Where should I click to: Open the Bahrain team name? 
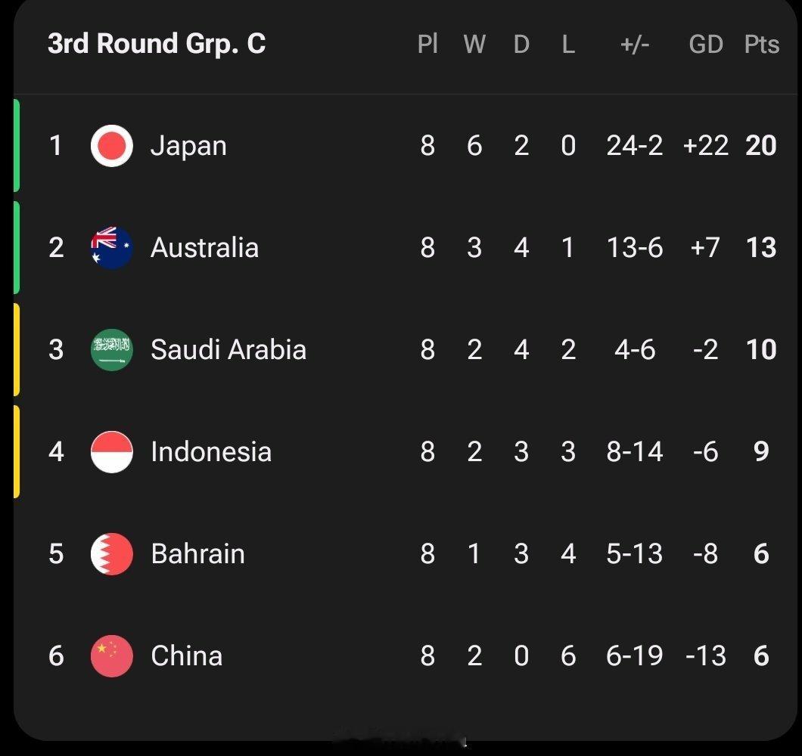pyautogui.click(x=198, y=554)
